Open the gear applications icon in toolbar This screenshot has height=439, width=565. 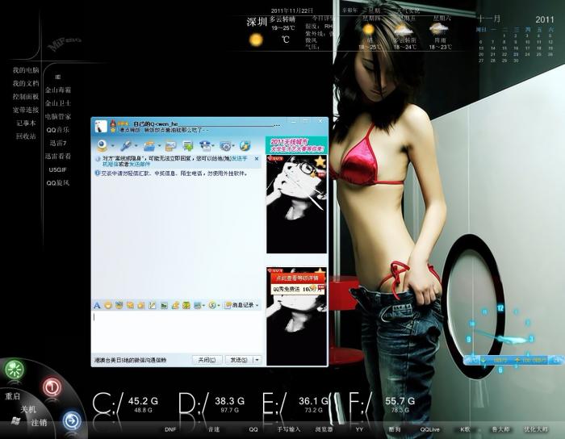pos(225,146)
